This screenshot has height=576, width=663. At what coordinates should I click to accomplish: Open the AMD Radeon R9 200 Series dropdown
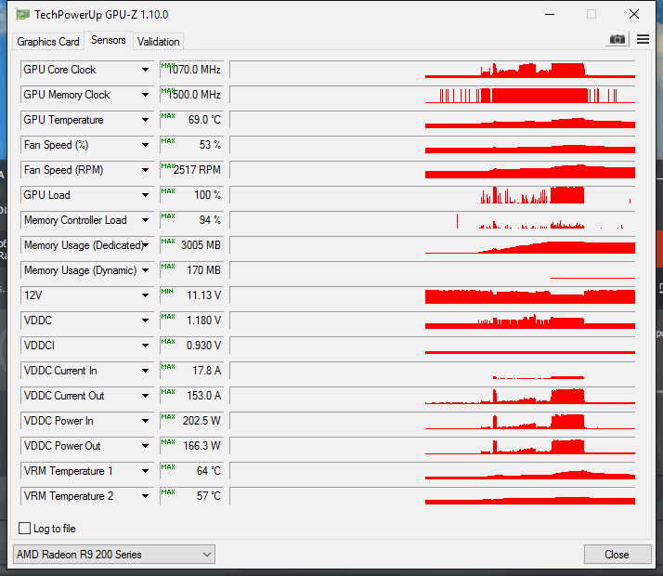click(x=113, y=554)
